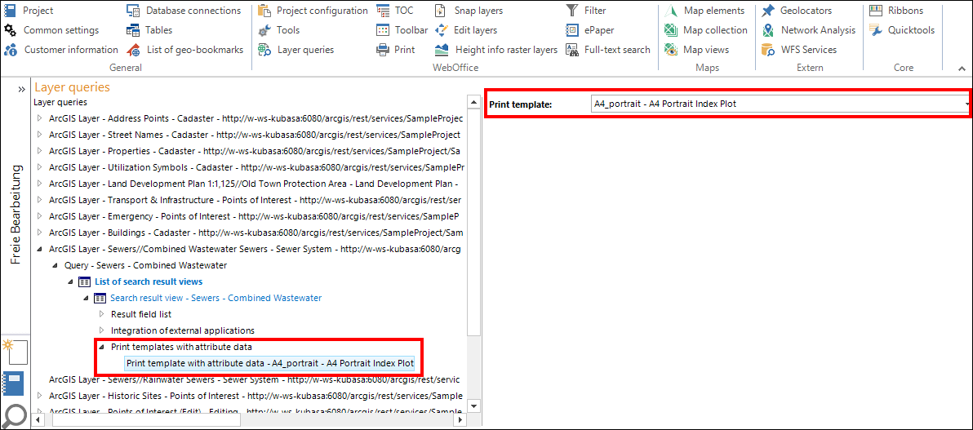Open Snap layers icon
Viewport: 973px width, 430px height.
click(441, 11)
